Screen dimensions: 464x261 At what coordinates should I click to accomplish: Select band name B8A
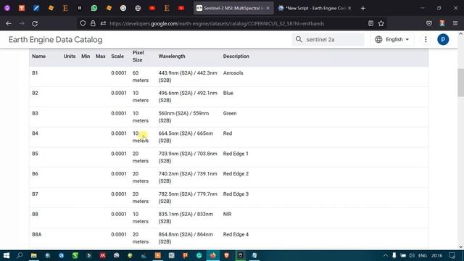[37, 234]
